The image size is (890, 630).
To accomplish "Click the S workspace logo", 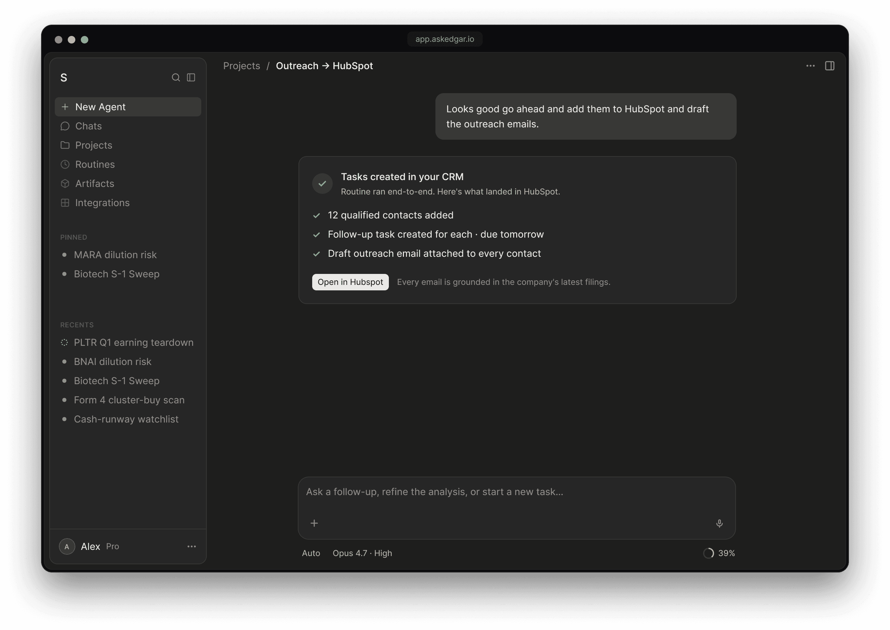I will (x=64, y=78).
